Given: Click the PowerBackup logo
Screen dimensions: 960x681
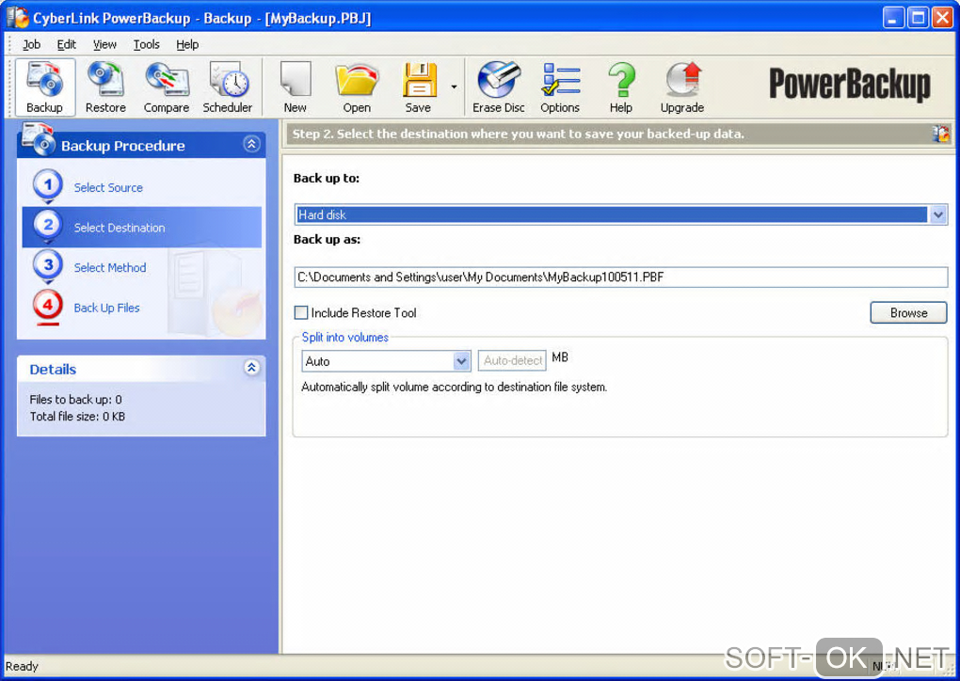Looking at the screenshot, I should pos(850,85).
